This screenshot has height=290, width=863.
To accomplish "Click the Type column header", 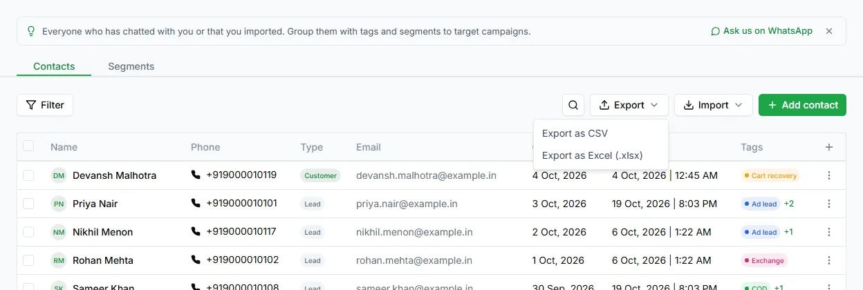I will point(312,147).
